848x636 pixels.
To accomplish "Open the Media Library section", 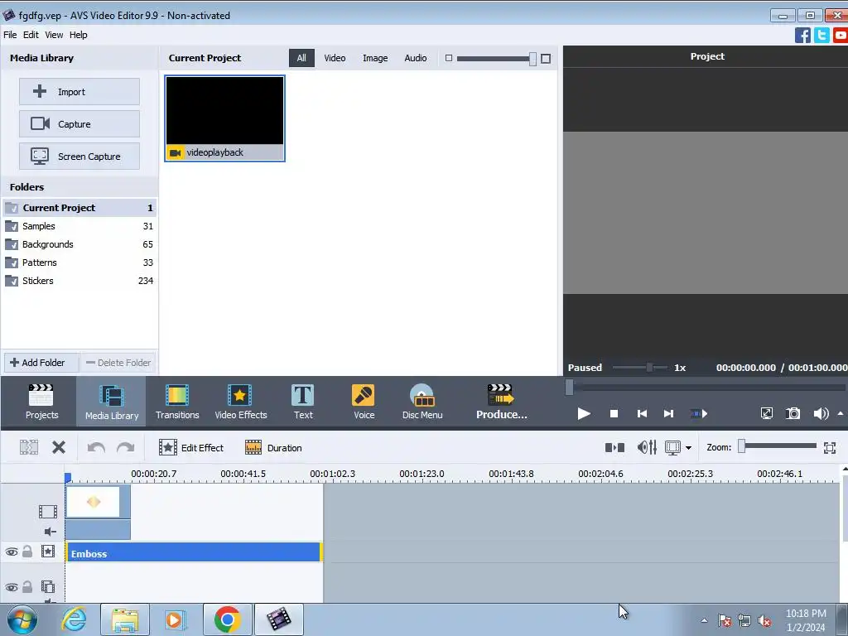I will point(112,402).
